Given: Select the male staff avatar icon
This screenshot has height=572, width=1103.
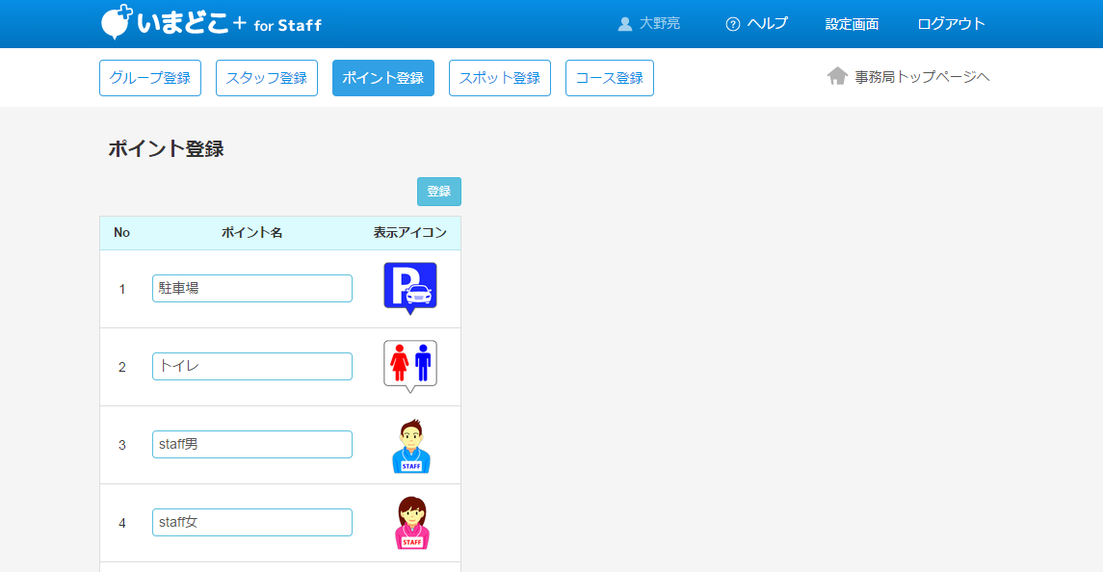Looking at the screenshot, I should 411,446.
